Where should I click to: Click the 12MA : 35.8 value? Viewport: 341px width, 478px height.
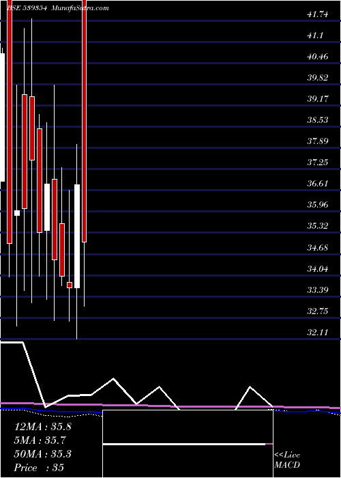tap(43, 427)
